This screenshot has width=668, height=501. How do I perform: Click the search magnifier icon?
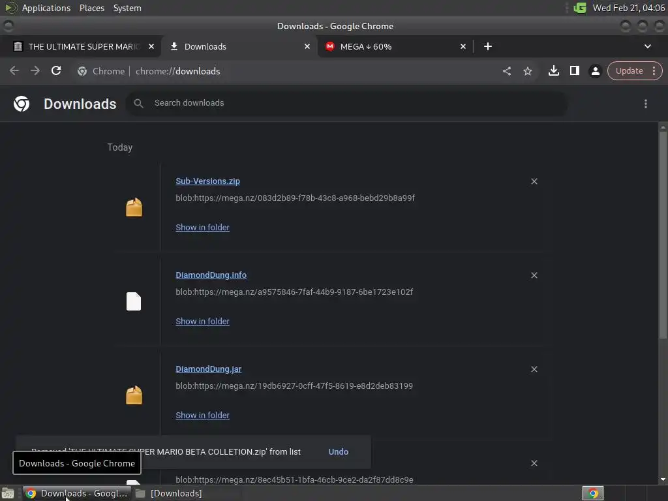[138, 103]
